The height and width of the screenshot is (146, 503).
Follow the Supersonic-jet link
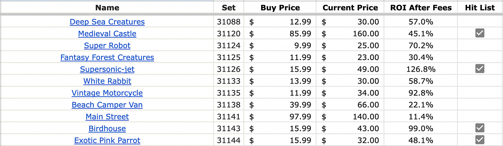(x=107, y=69)
